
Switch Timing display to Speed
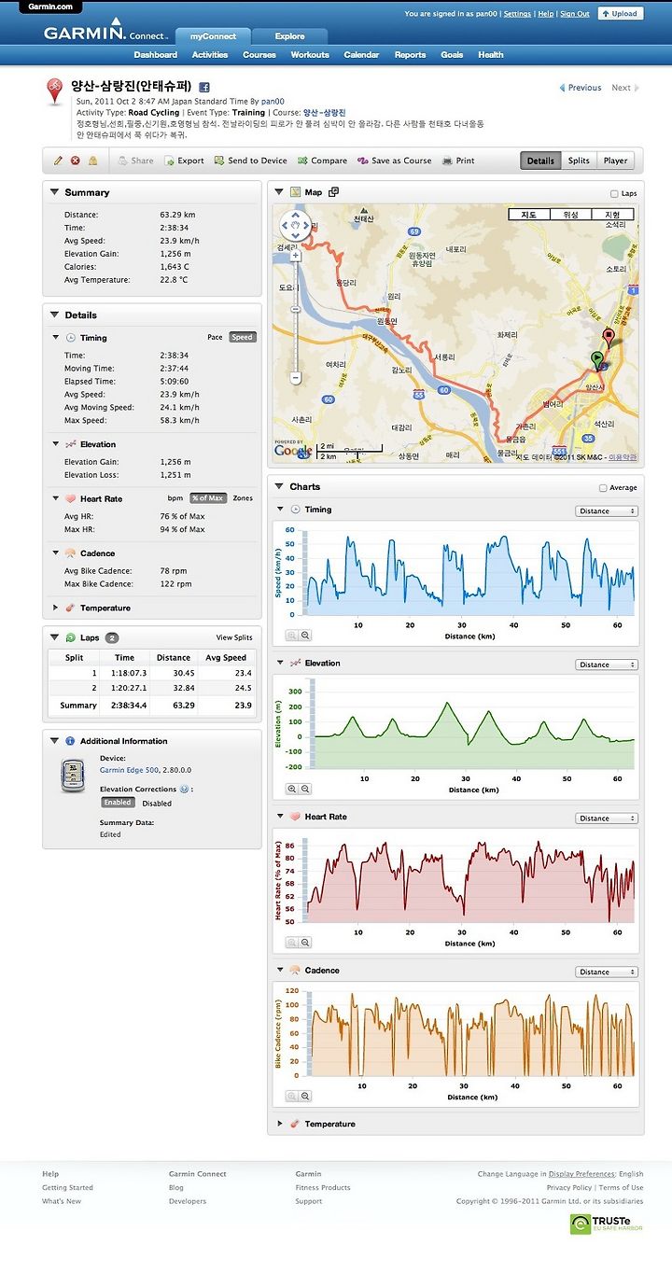tap(243, 338)
